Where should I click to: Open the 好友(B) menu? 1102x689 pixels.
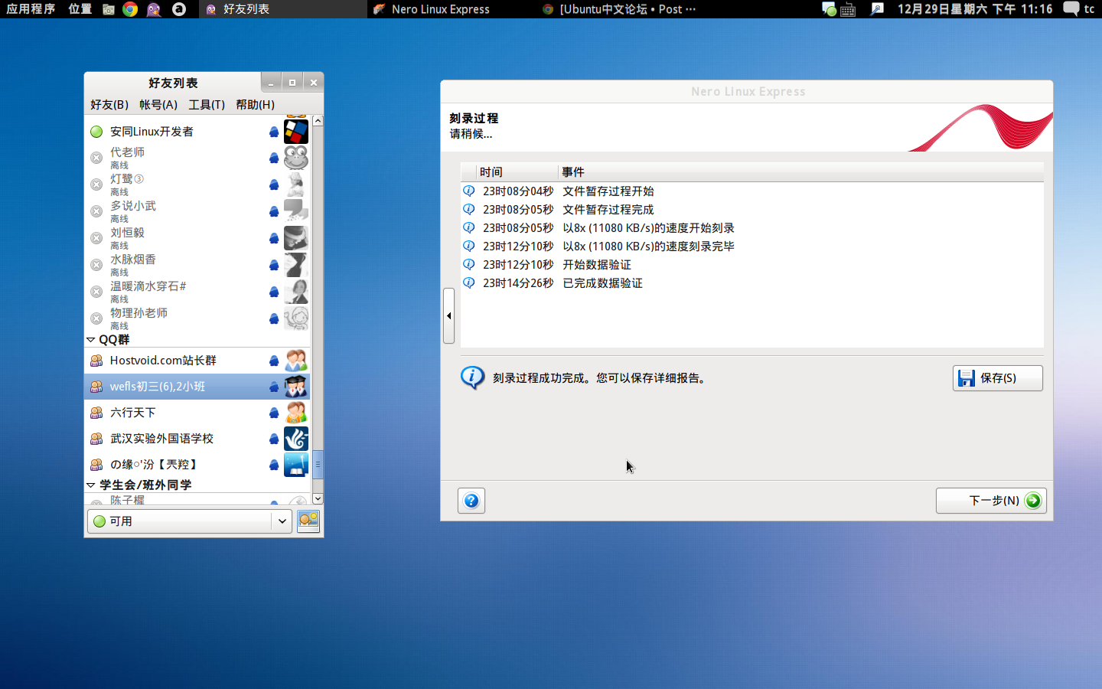click(109, 105)
